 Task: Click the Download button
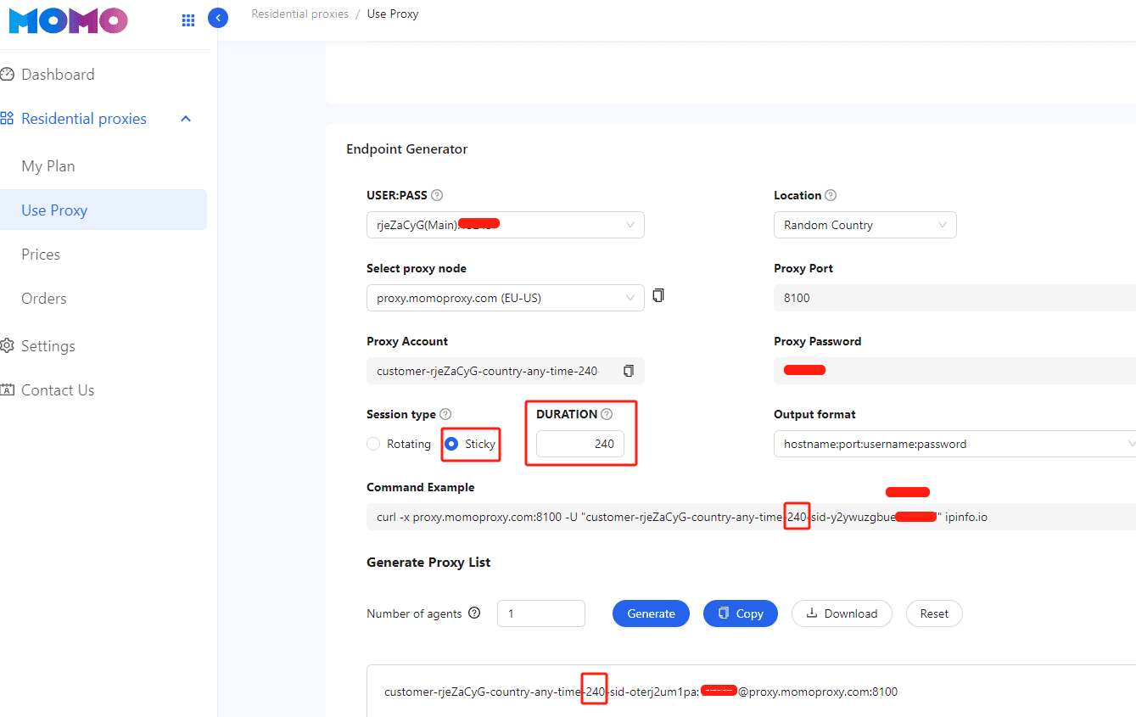click(x=842, y=613)
